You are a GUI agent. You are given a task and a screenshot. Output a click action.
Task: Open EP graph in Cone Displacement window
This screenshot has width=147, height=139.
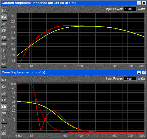click(4, 100)
